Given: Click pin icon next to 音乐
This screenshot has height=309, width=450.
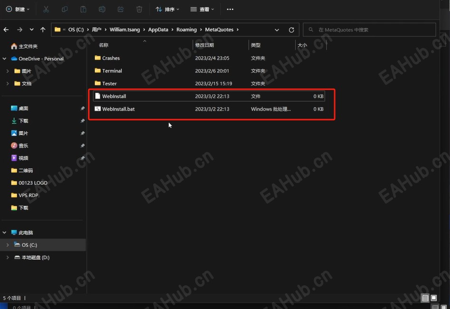Looking at the screenshot, I should click(83, 145).
